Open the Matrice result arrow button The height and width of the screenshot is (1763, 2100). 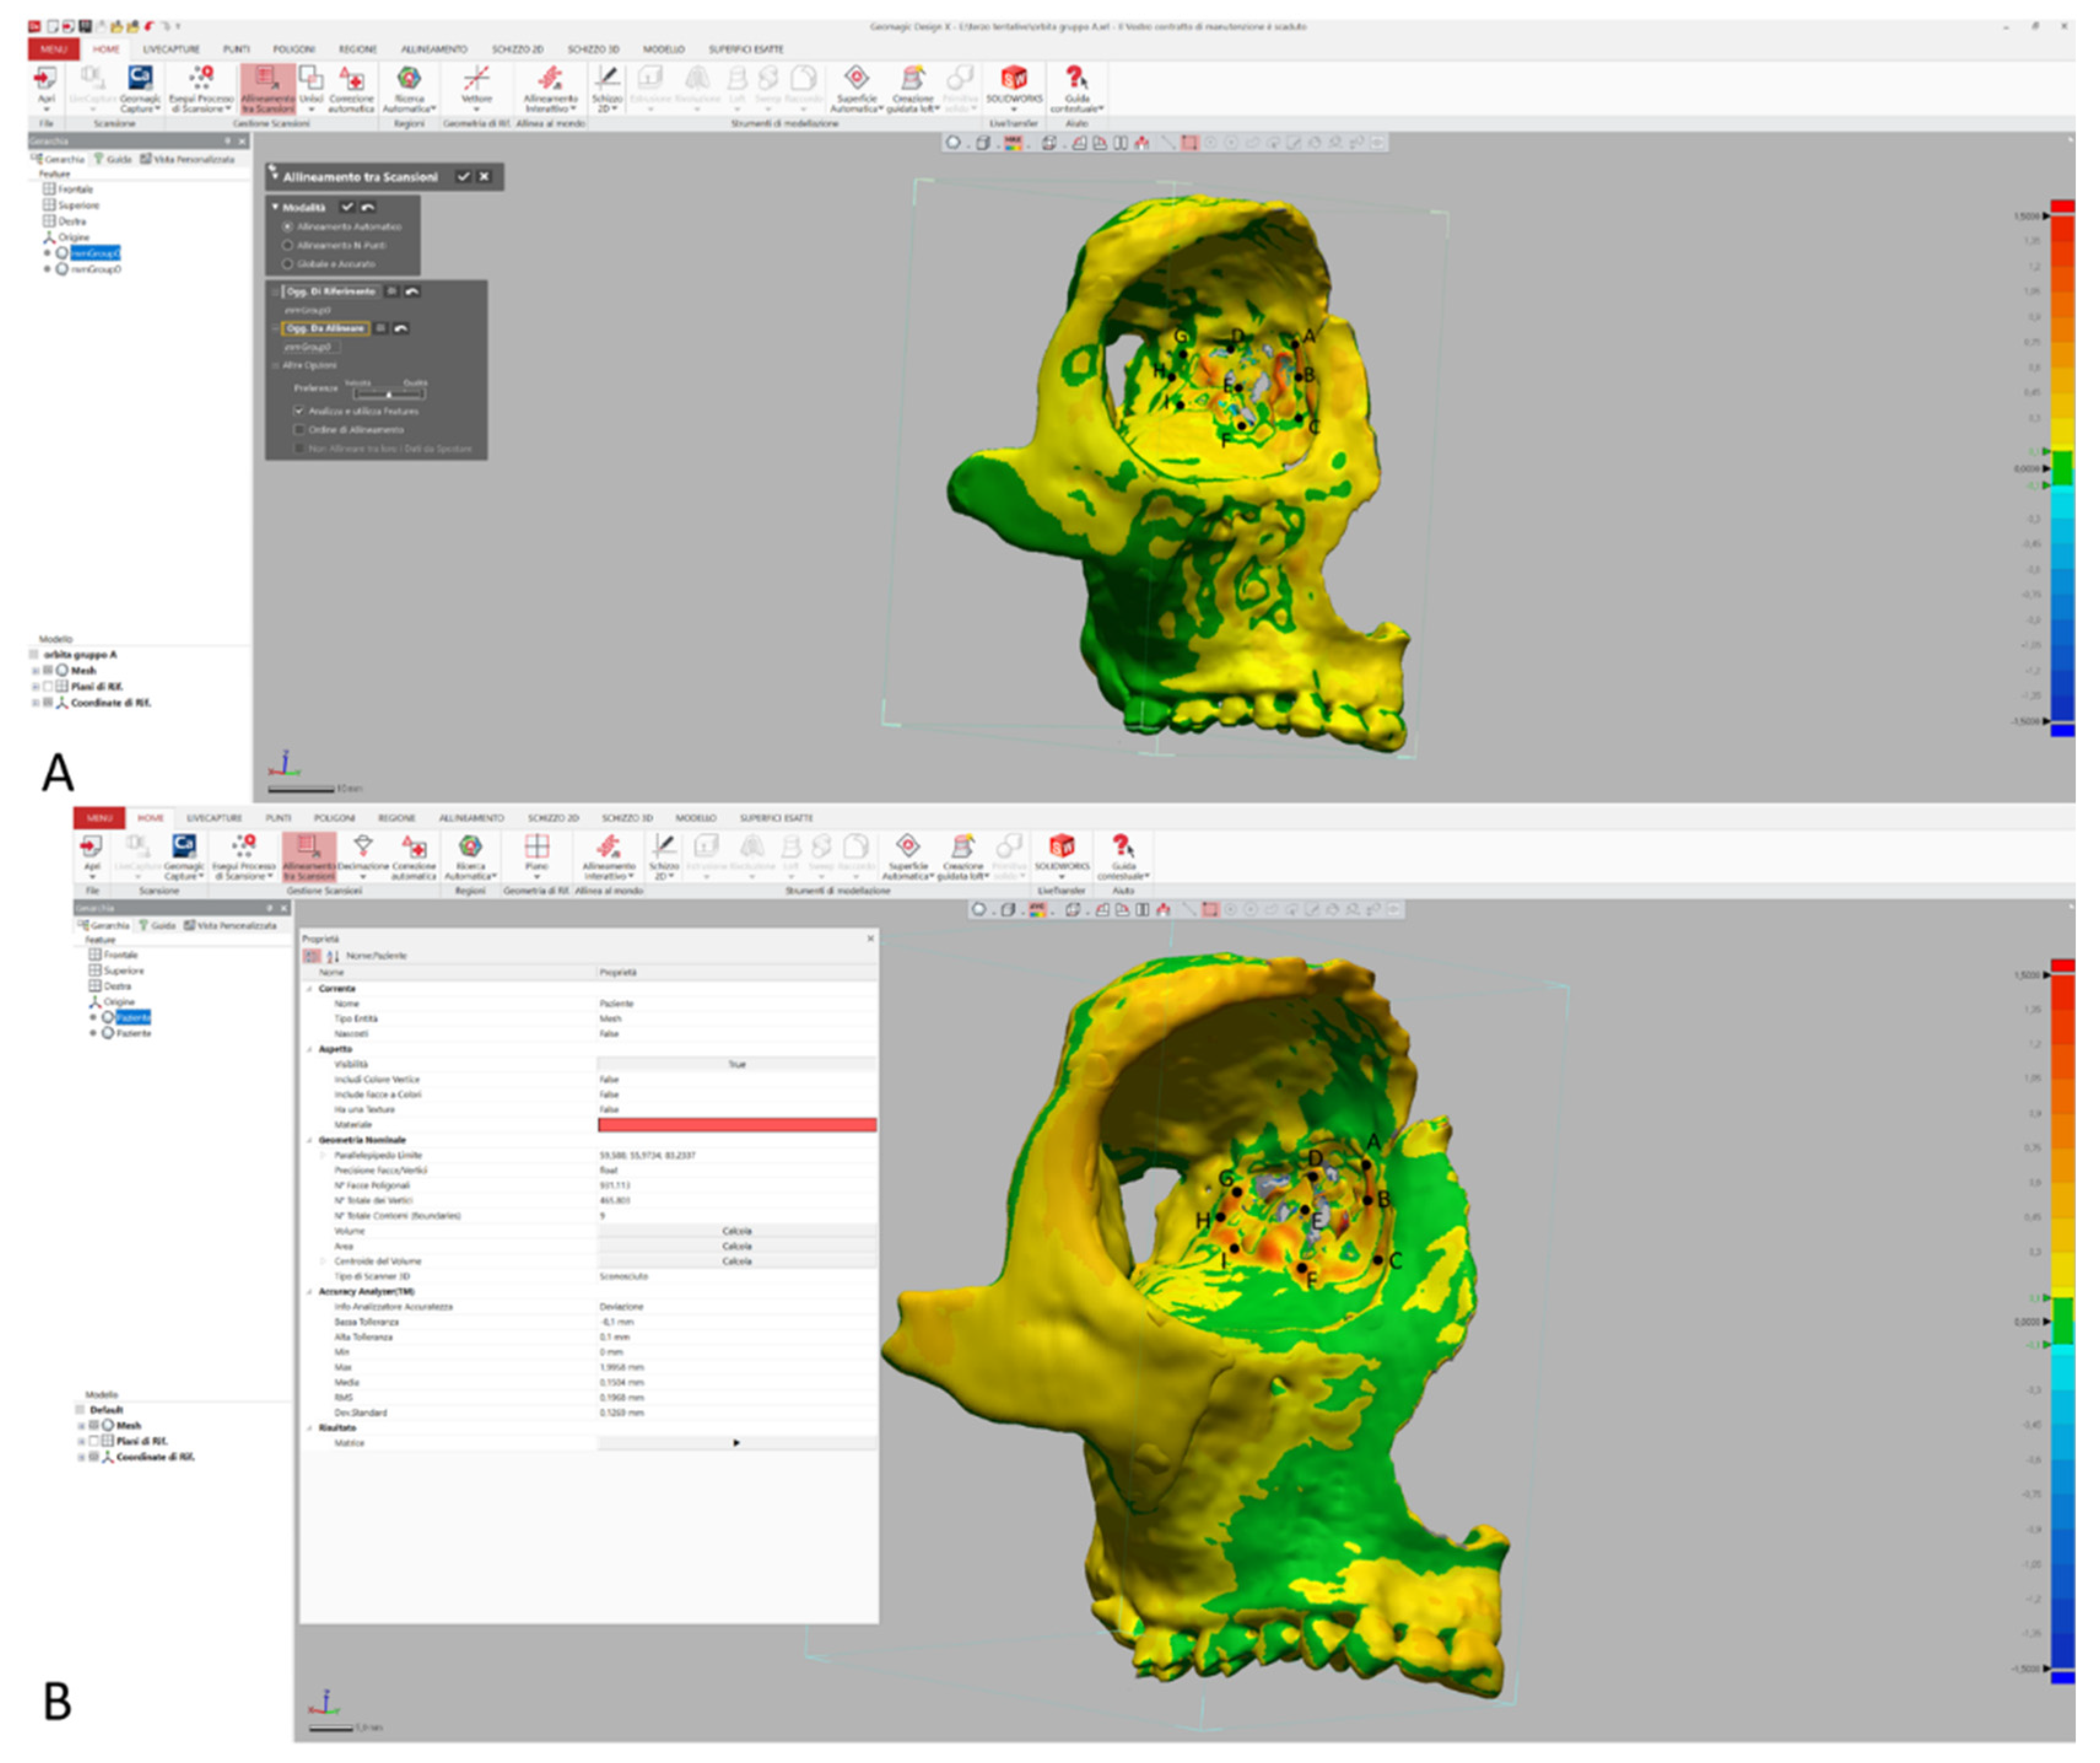[736, 1443]
